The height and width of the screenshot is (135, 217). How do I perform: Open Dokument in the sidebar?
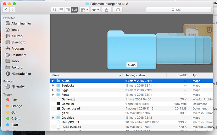(x=16, y=55)
